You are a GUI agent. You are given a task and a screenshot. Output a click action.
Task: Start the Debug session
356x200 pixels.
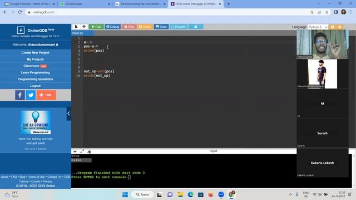click(112, 27)
